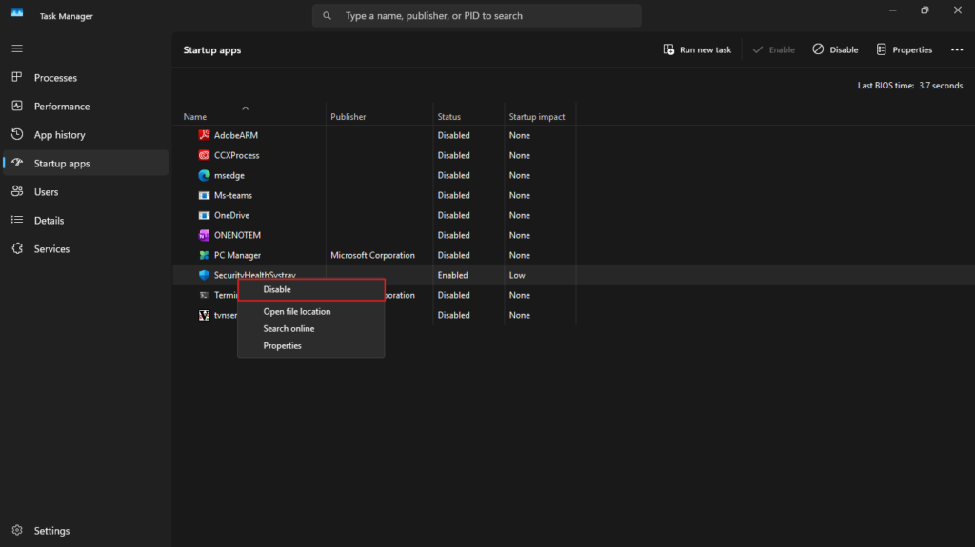
Task: Click the tvnserver row icon
Action: point(204,315)
